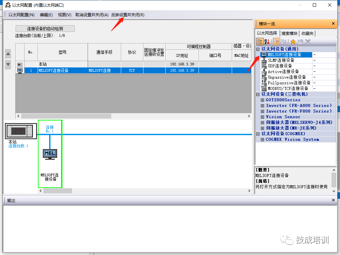The image size is (340, 255).
Task: Click the diagram scrollbar right arrow
Action: [x=249, y=191]
